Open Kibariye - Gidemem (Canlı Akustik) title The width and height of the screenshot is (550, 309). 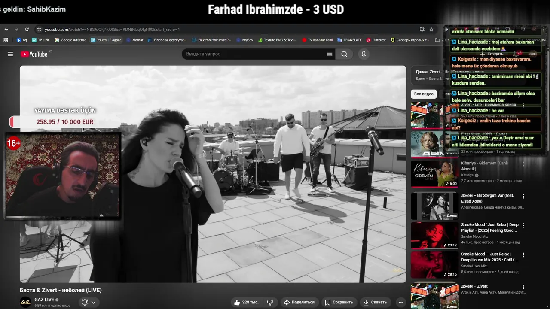click(x=484, y=166)
